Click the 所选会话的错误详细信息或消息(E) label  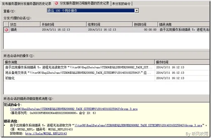pos(28,99)
